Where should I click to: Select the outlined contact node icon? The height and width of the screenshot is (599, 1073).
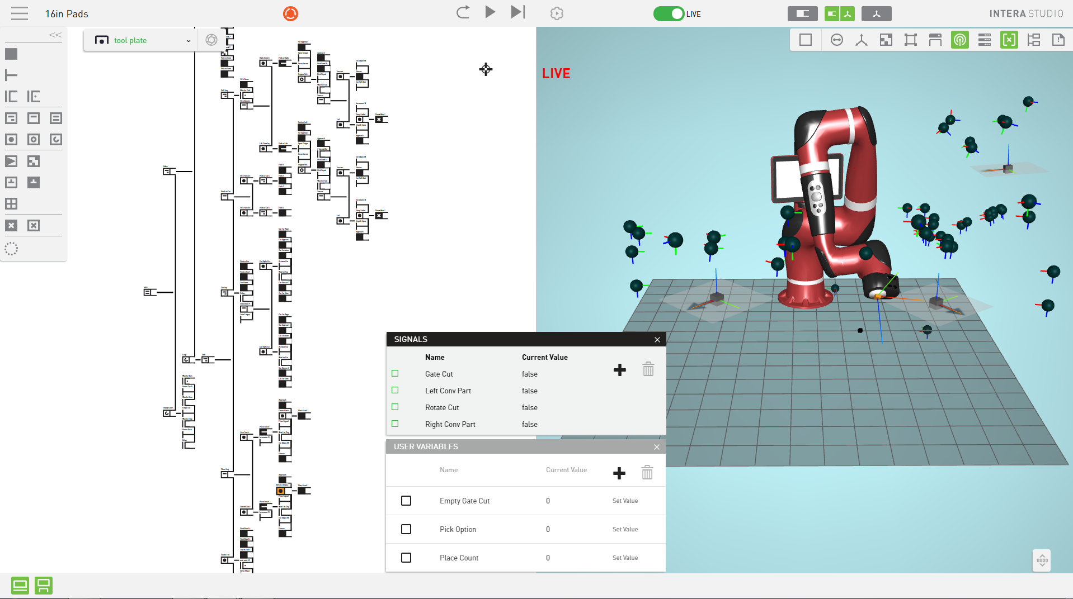pyautogui.click(x=11, y=182)
